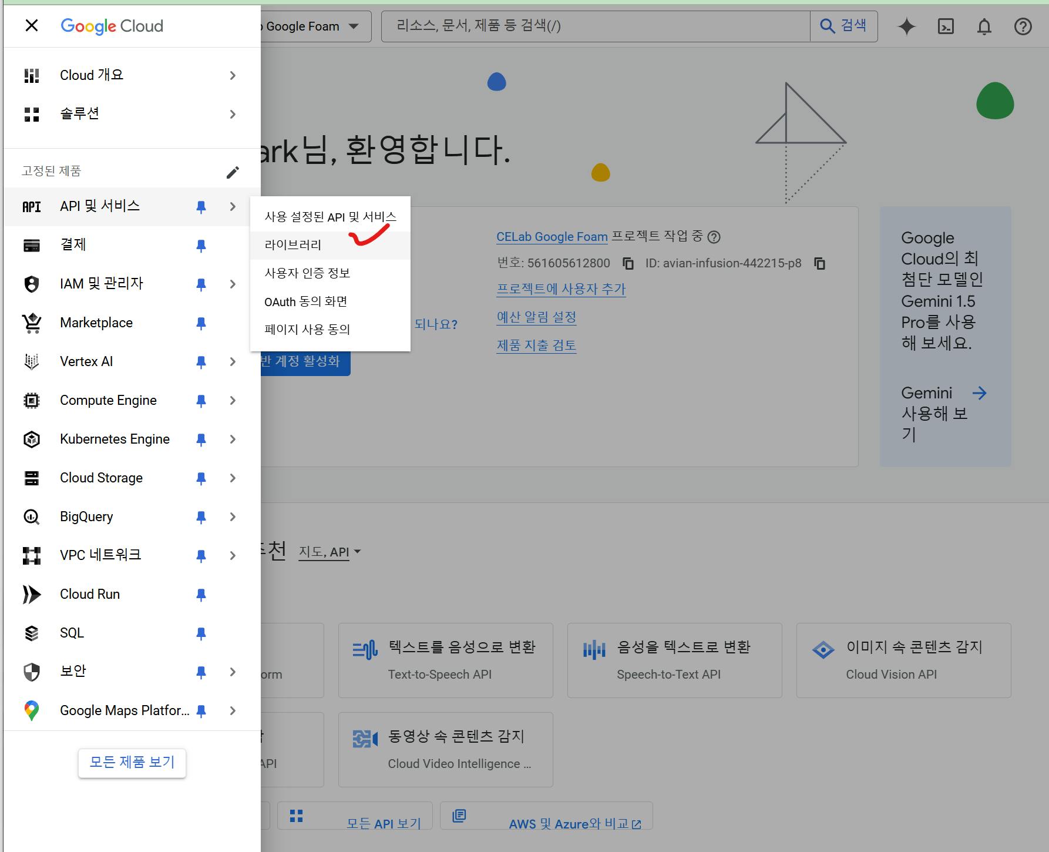Click the Marketplace cart icon
Image resolution: width=1049 pixels, height=852 pixels.
pyautogui.click(x=32, y=323)
